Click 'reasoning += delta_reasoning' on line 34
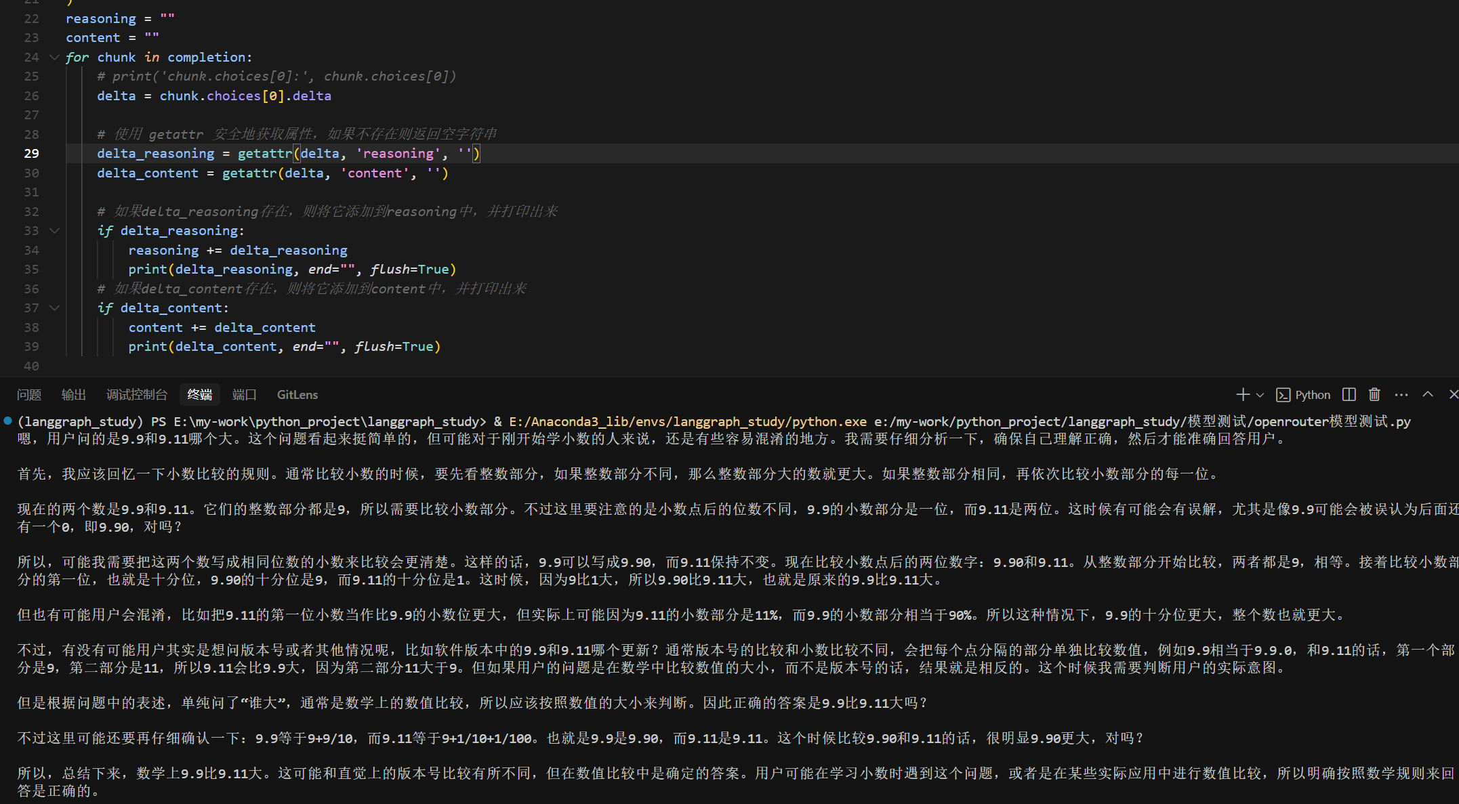 (238, 251)
